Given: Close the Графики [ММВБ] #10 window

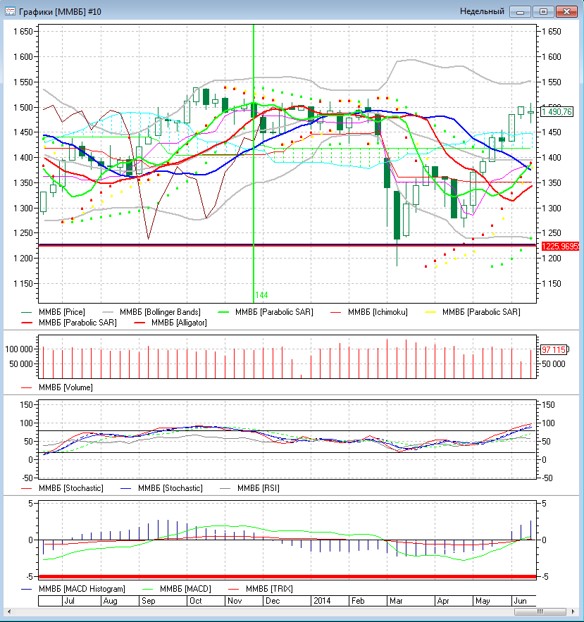Looking at the screenshot, I should [x=566, y=12].
